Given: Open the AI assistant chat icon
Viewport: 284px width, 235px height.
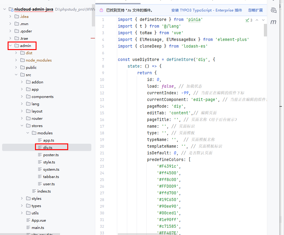Looking at the screenshot, I should (x=273, y=10).
